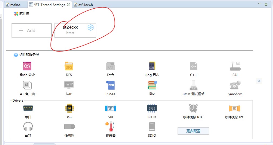273x145 pixels.
Task: Select the POSIX component icon
Action: [x=110, y=85]
